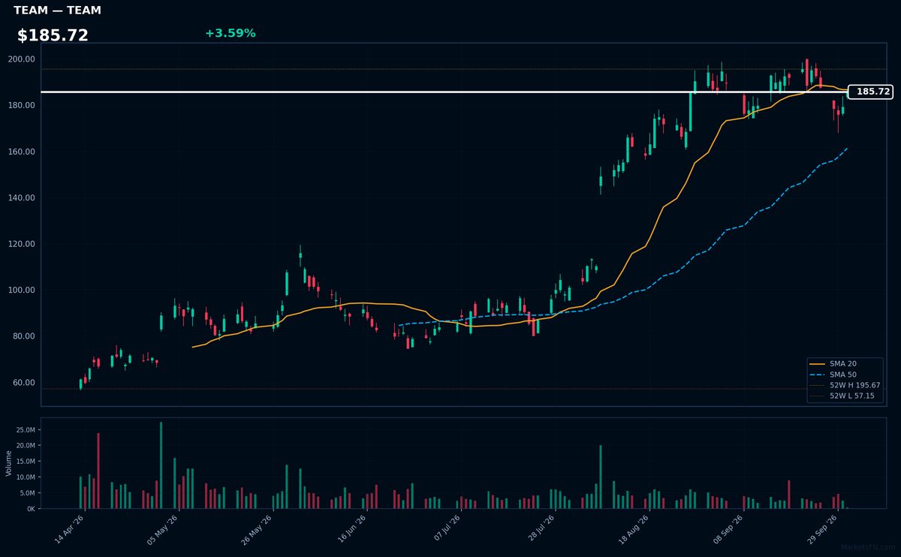Select the 10.0M volume axis label
This screenshot has width=901, height=557.
click(25, 477)
